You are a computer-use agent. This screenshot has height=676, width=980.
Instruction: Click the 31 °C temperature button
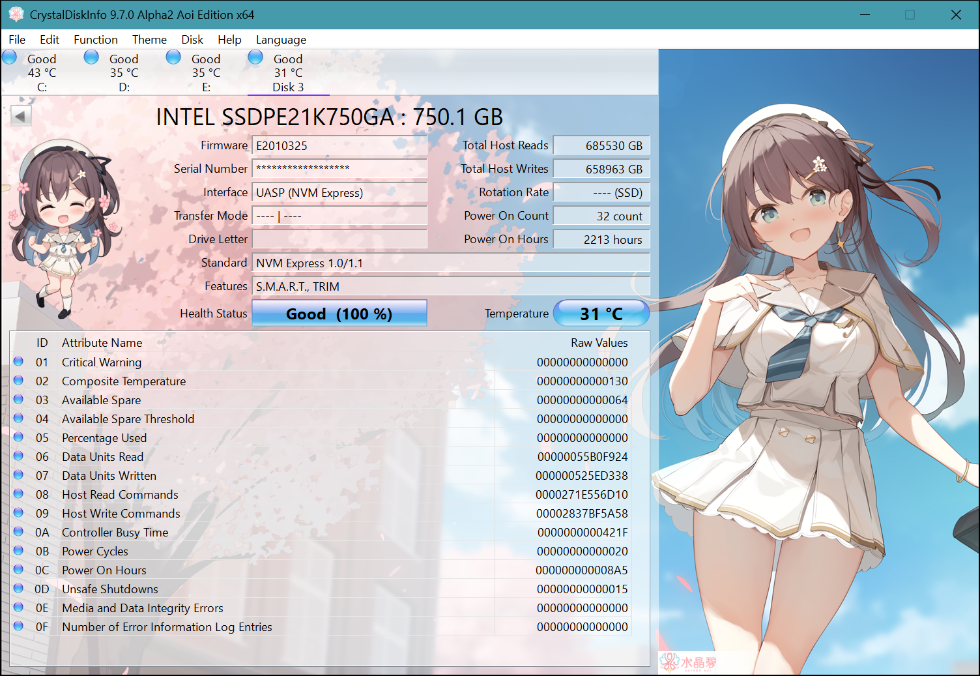tap(601, 314)
